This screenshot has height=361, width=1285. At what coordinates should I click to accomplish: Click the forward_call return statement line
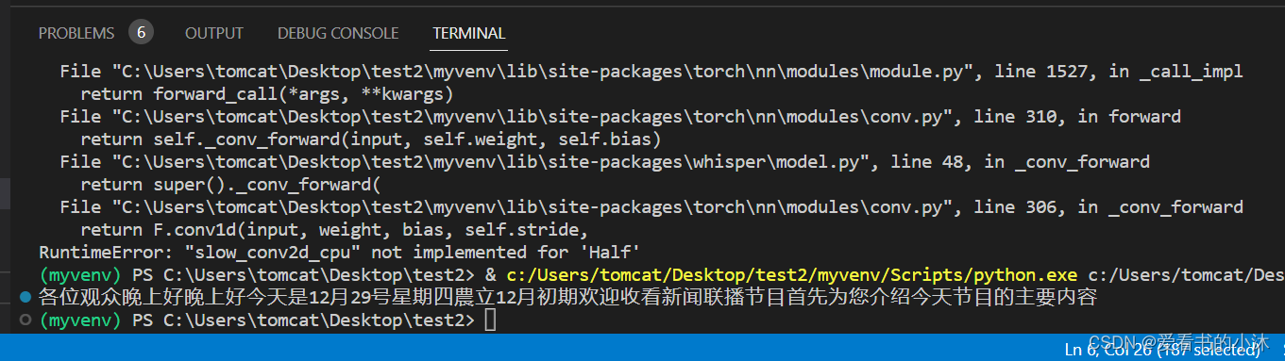point(267,94)
